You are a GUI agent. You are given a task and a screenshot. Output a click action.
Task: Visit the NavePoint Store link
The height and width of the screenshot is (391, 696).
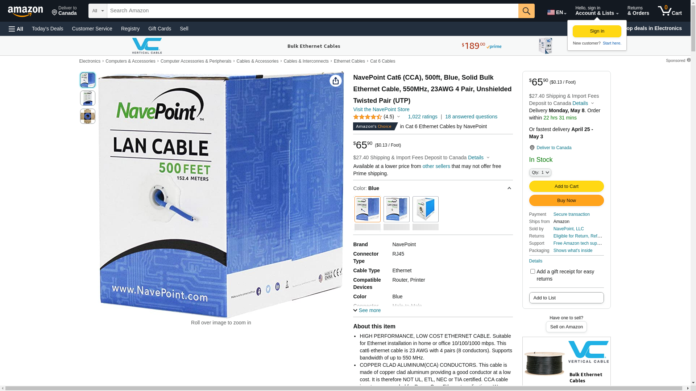[381, 109]
